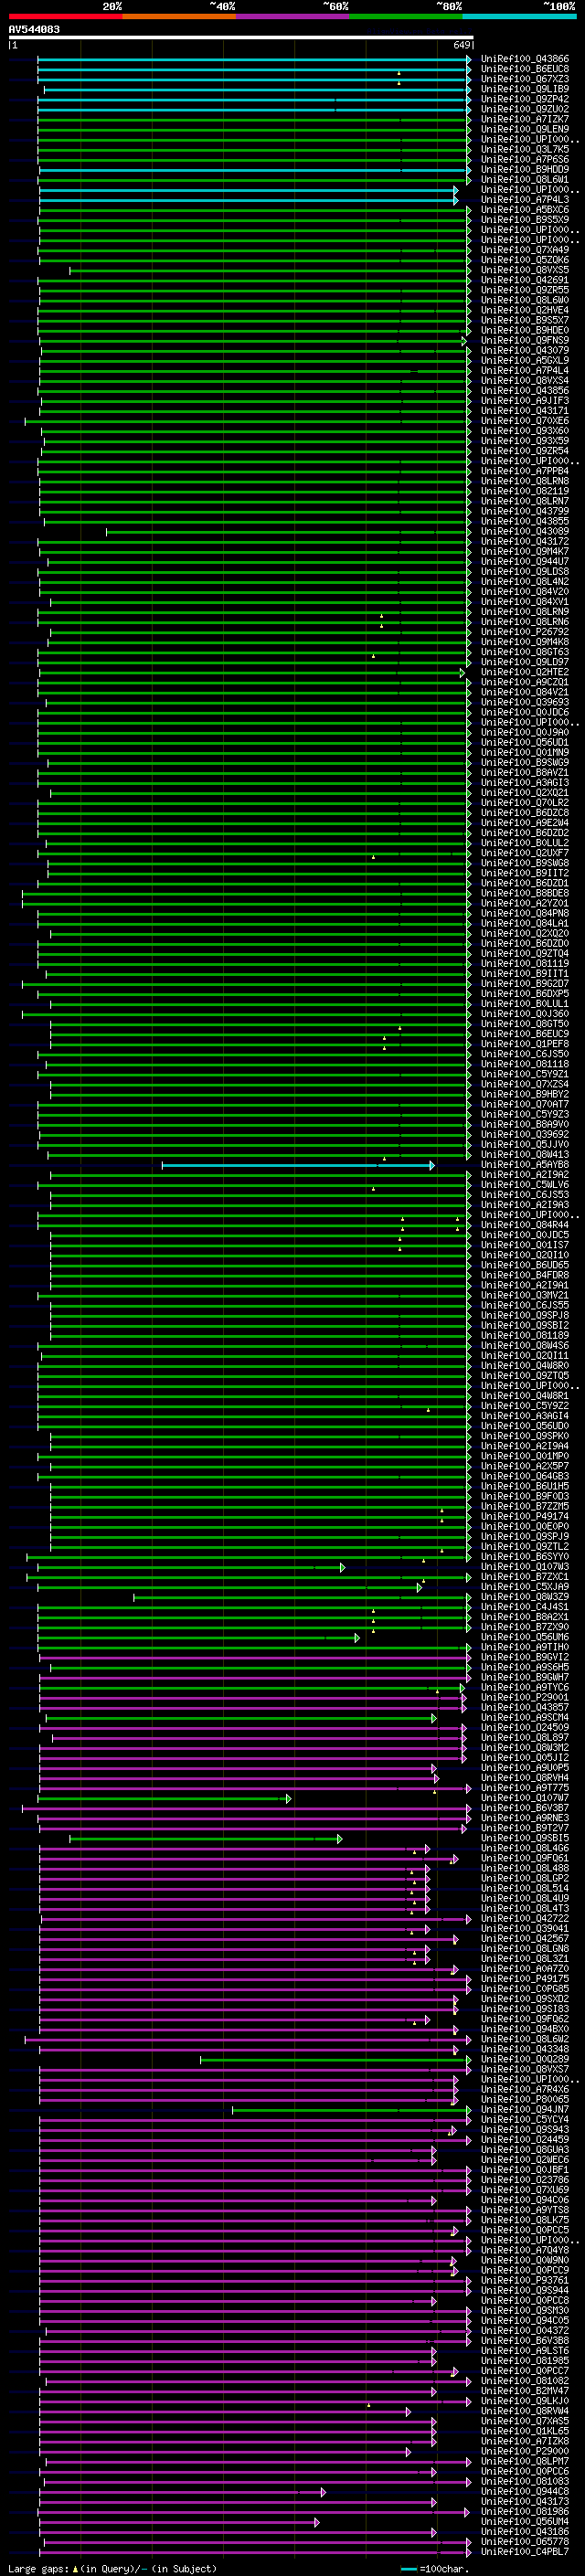Image resolution: width=585 pixels, height=2576 pixels.
Task: Select the UniRef100_Q56UM4 label
Action: (x=525, y=2522)
